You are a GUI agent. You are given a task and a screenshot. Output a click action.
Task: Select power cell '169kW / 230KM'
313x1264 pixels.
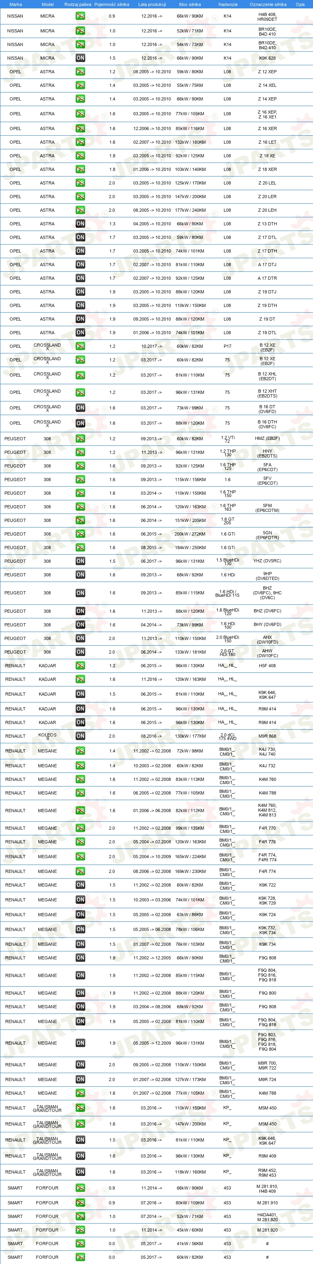tap(191, 871)
